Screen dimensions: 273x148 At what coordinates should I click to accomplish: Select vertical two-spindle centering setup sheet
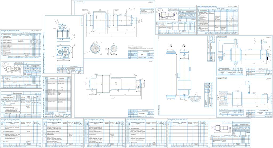186,75
